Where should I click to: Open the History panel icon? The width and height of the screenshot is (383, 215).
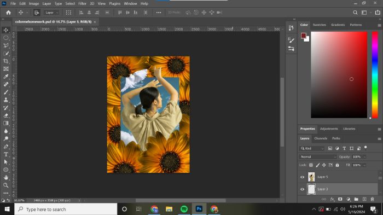point(291,28)
